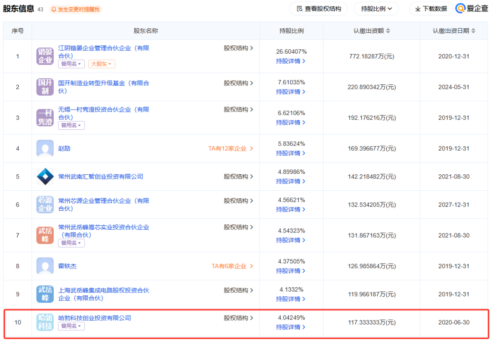
Task: Open 常州武岳峰睿芯实业投资合伙企业 link
Action: click(x=103, y=231)
